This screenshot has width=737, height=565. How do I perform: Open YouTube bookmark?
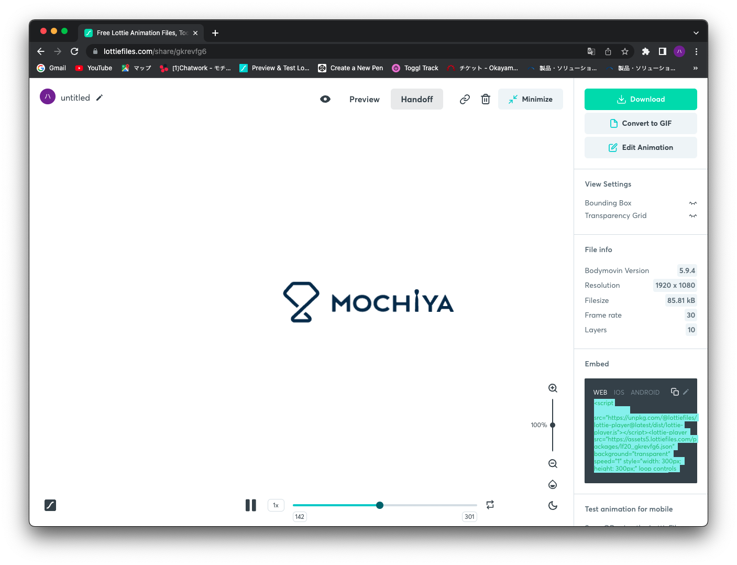94,68
